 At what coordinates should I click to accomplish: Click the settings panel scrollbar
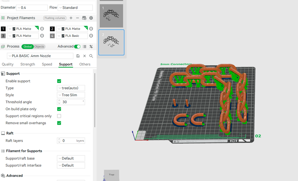pyautogui.click(x=95, y=100)
